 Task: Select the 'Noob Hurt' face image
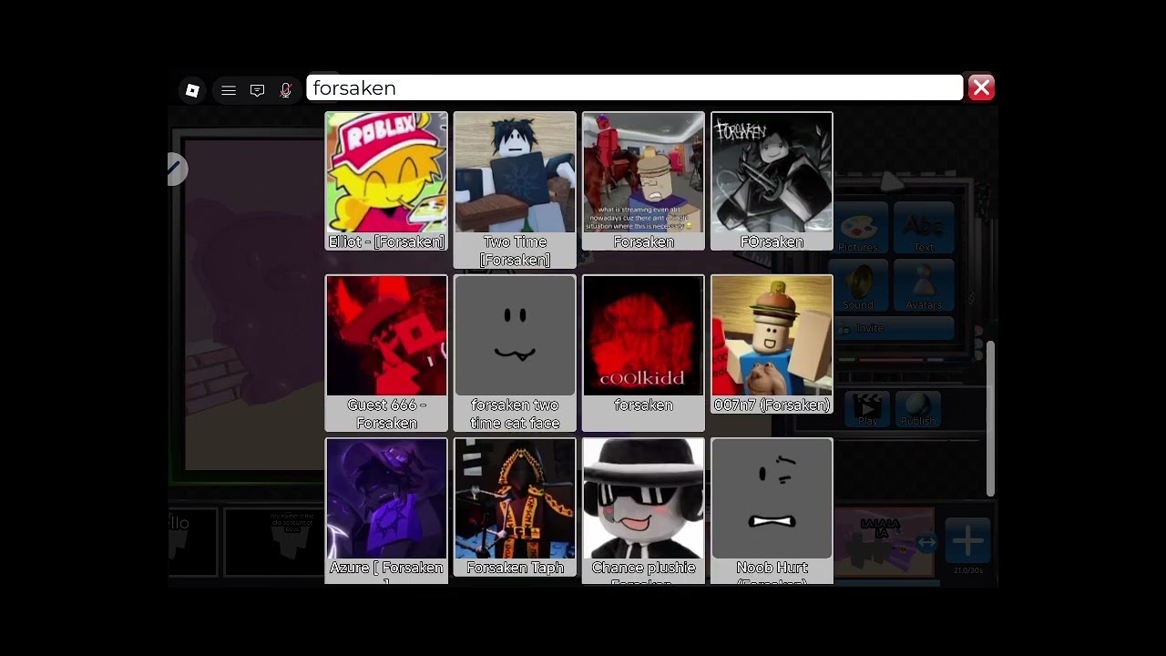click(772, 510)
